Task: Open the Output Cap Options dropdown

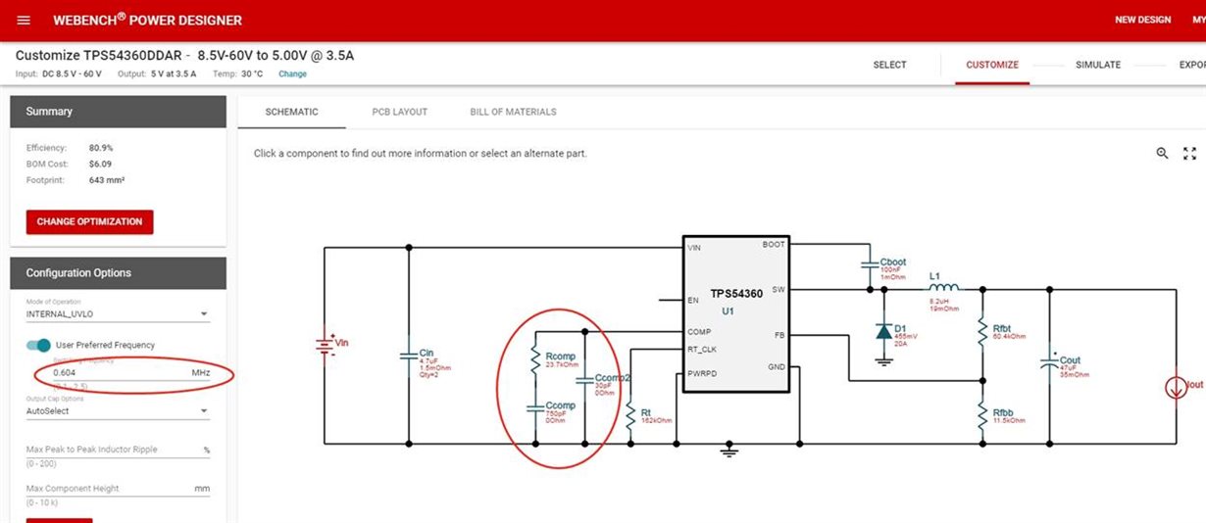Action: pos(118,411)
